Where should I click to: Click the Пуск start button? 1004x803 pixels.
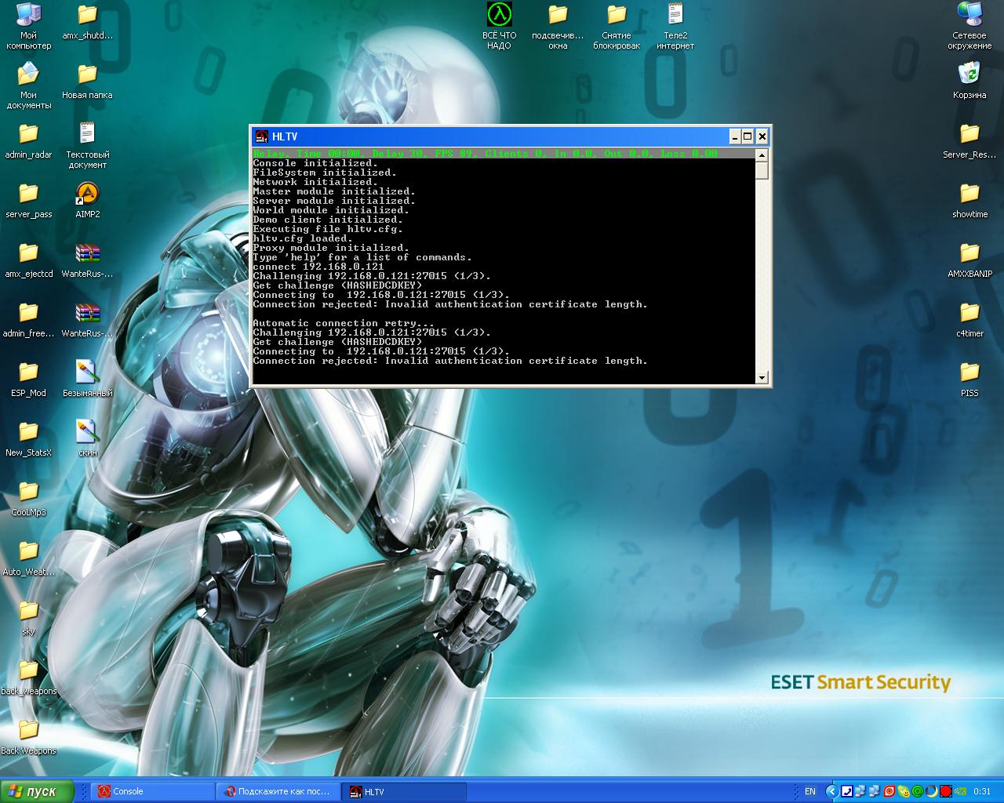37,791
